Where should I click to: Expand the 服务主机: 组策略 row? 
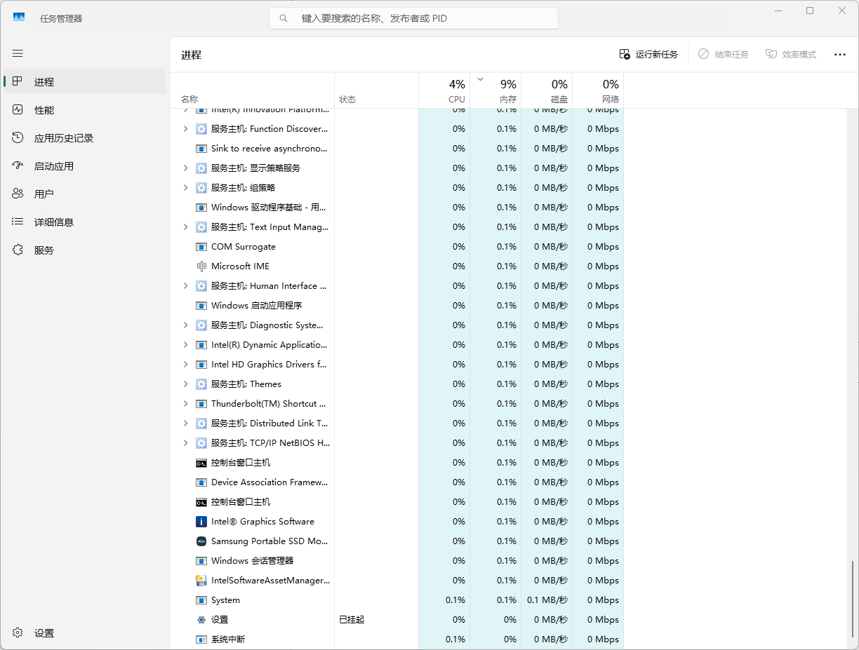point(185,188)
